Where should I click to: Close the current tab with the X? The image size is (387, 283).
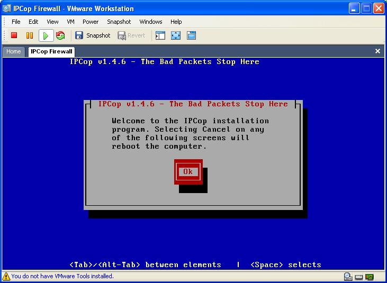(377, 51)
